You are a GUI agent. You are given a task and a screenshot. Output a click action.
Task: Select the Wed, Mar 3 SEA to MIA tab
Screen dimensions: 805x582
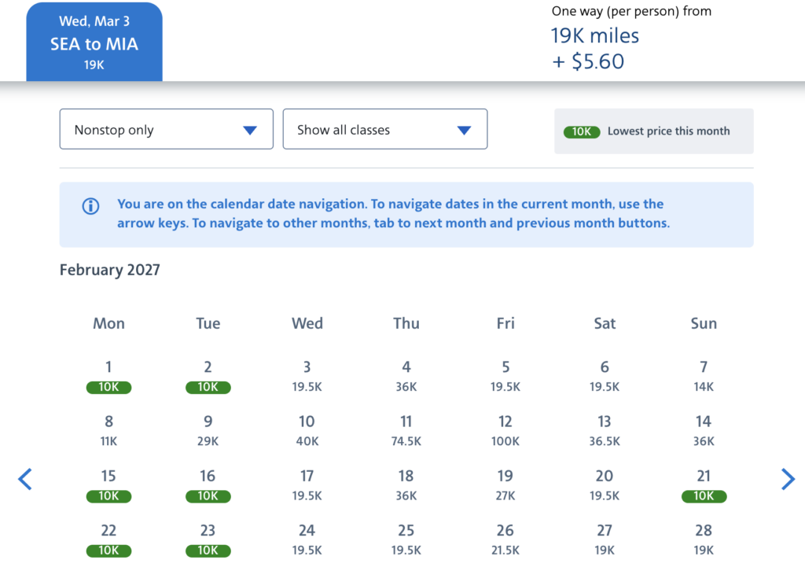[x=94, y=42]
